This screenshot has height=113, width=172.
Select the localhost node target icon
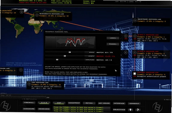tap(22, 12)
